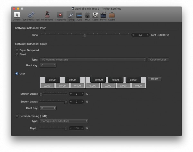Open the General settings pane icon

pos(17,15)
